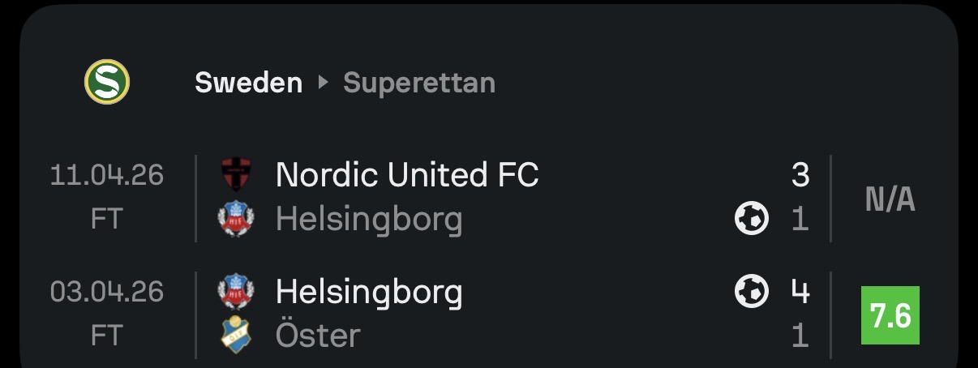Screen dimensions: 978x368
Task: Go to the Sweden country link
Action: (x=248, y=83)
